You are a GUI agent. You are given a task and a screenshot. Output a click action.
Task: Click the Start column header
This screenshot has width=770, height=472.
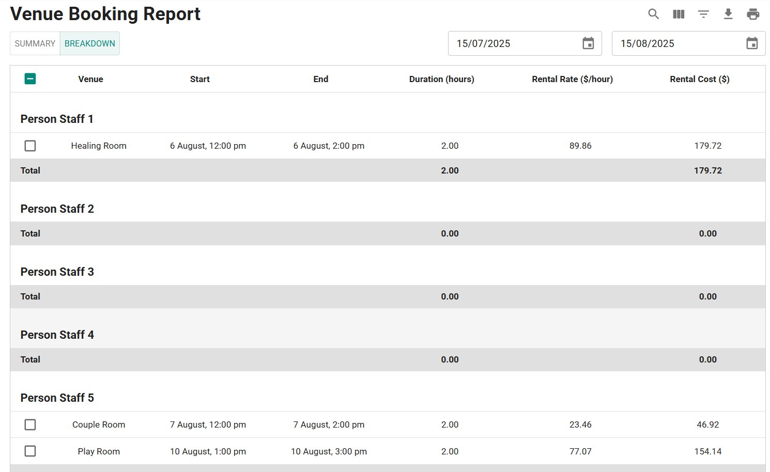199,79
